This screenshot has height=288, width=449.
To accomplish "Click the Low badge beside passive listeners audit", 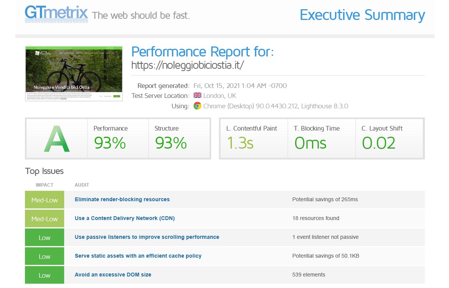I will [44, 237].
